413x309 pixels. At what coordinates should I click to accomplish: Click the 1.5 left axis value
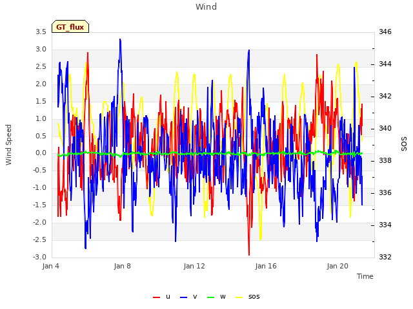[x=41, y=102]
